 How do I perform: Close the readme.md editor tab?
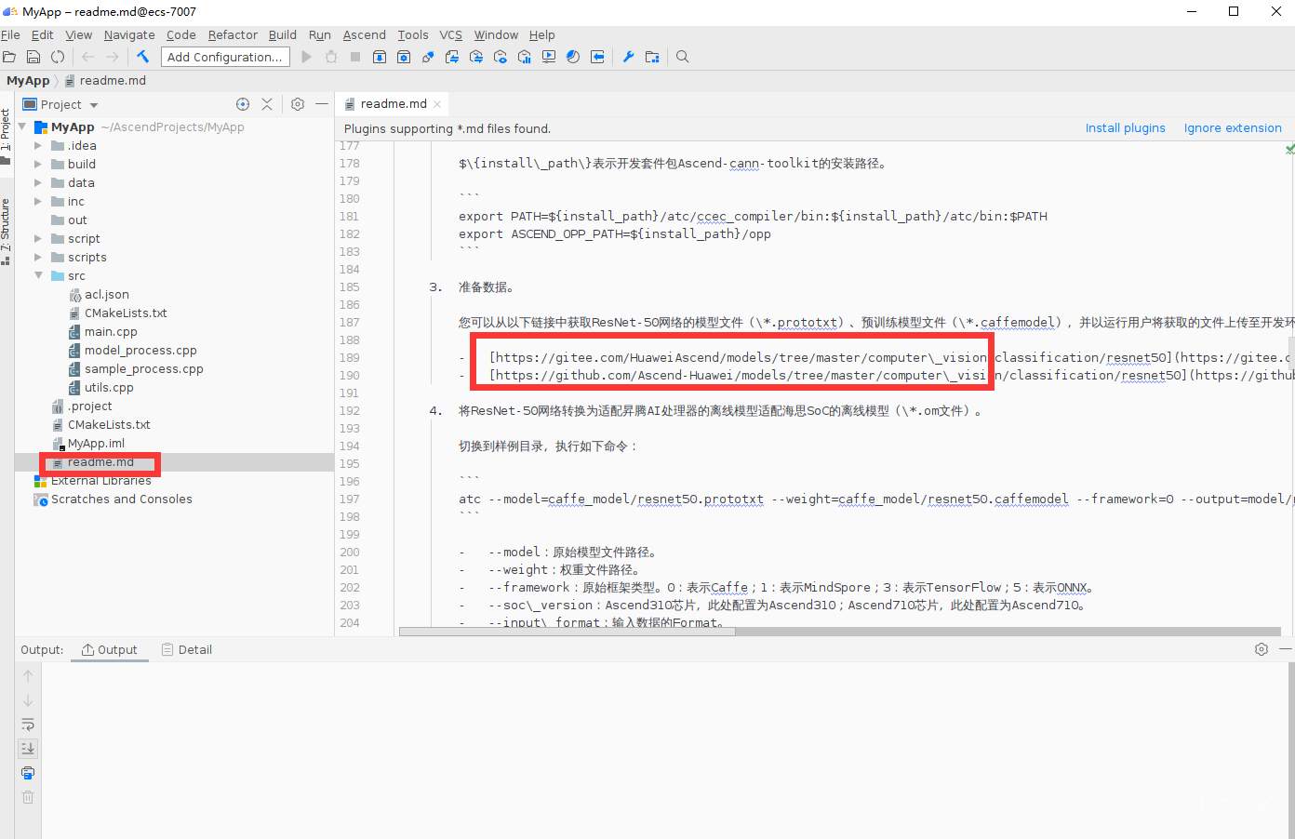click(437, 104)
